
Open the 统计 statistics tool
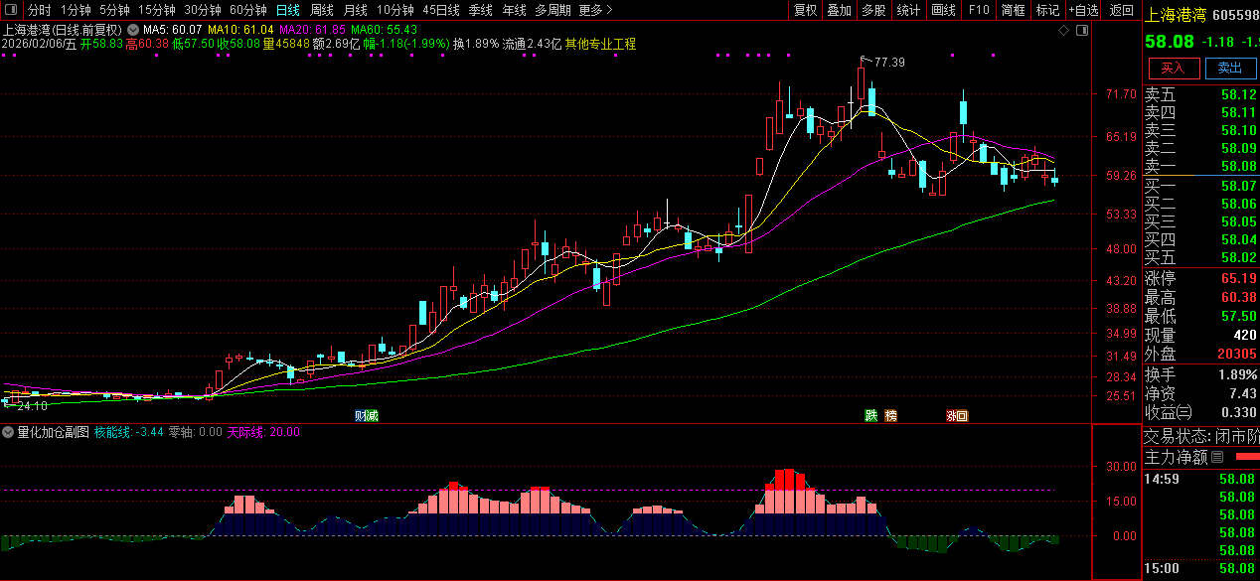point(908,10)
